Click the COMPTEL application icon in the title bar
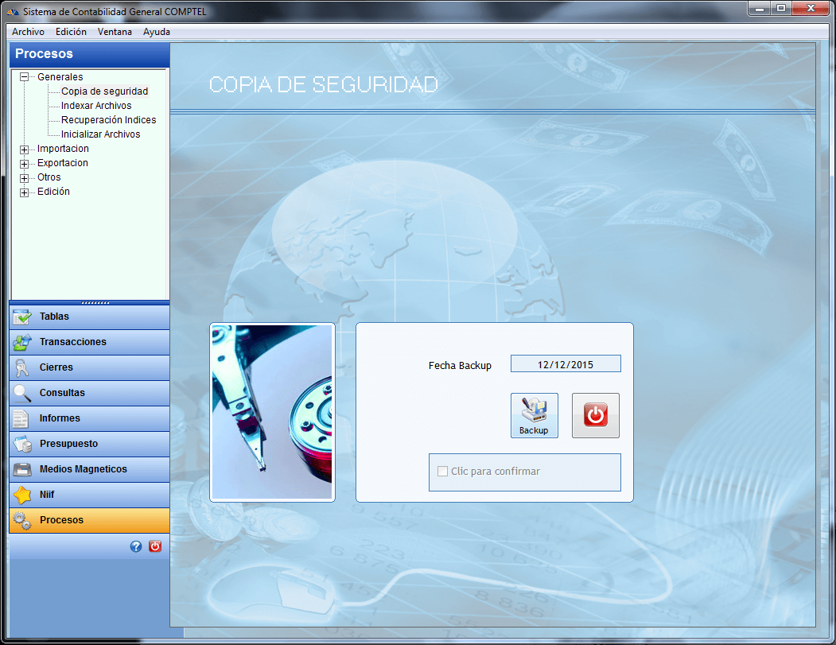836x645 pixels. click(x=13, y=12)
